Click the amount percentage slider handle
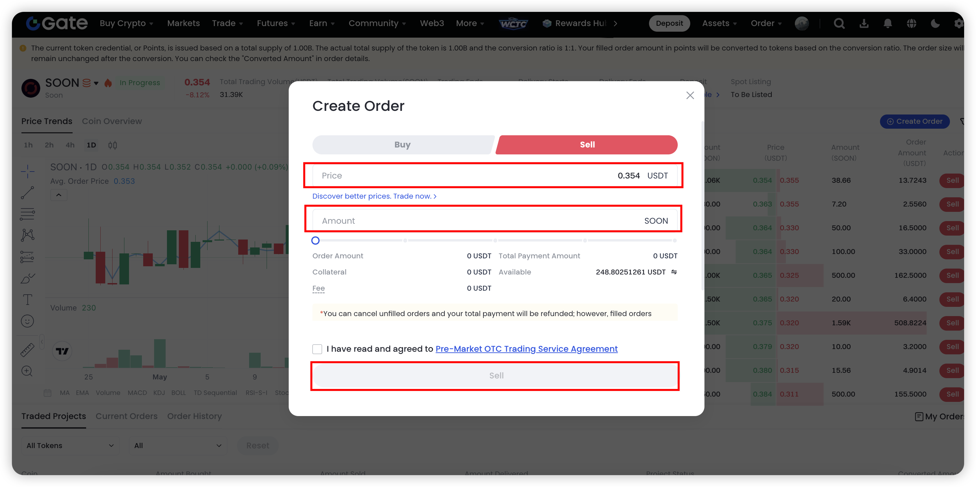Screen dimensions: 976x487 click(315, 240)
